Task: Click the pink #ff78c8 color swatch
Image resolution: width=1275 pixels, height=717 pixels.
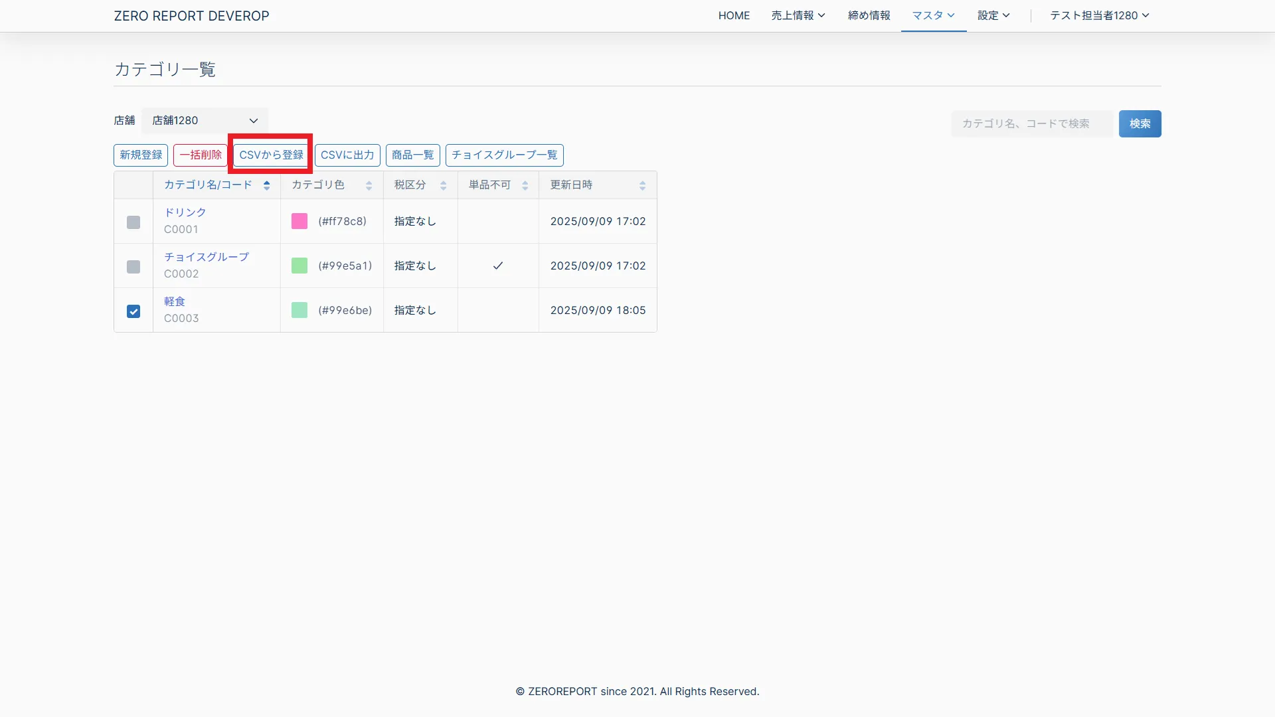Action: [x=299, y=221]
